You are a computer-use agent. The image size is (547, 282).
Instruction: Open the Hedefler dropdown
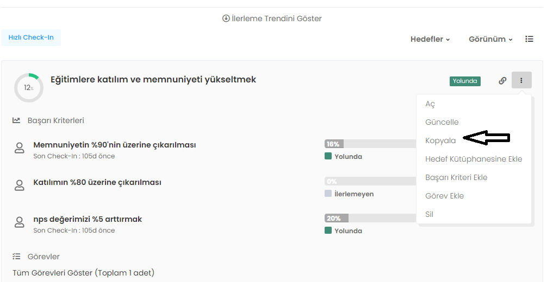tap(430, 39)
